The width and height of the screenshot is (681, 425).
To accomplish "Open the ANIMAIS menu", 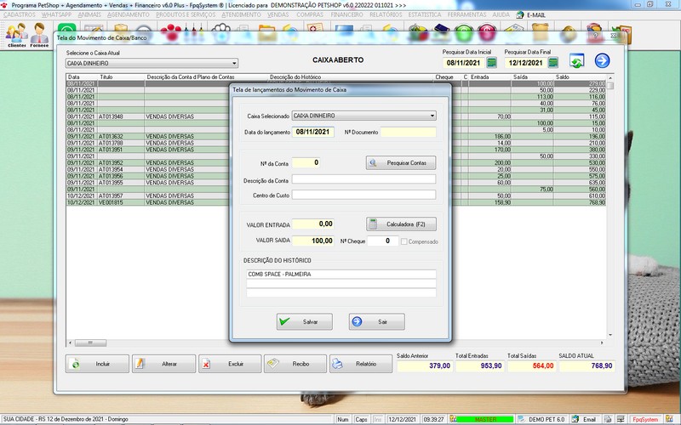I will click(89, 14).
